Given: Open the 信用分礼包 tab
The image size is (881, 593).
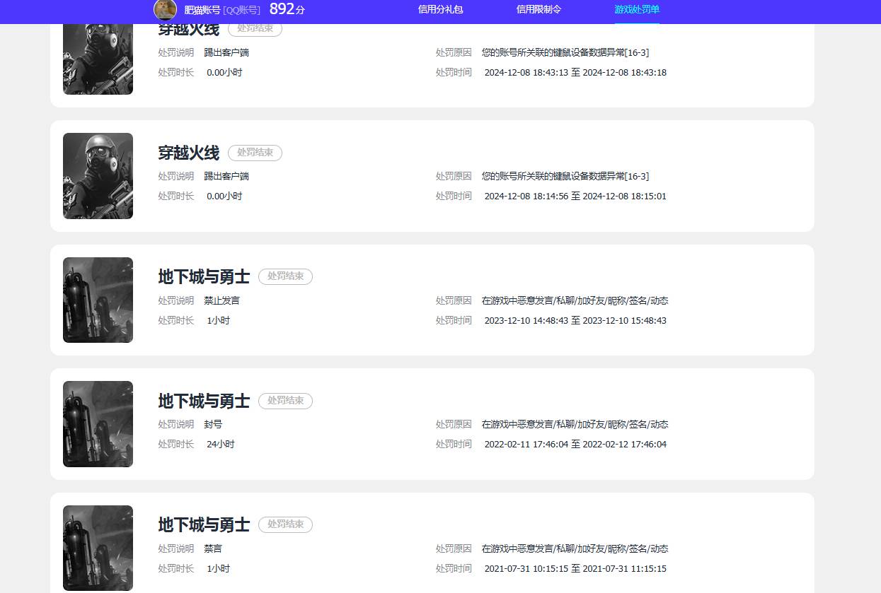Looking at the screenshot, I should point(440,10).
